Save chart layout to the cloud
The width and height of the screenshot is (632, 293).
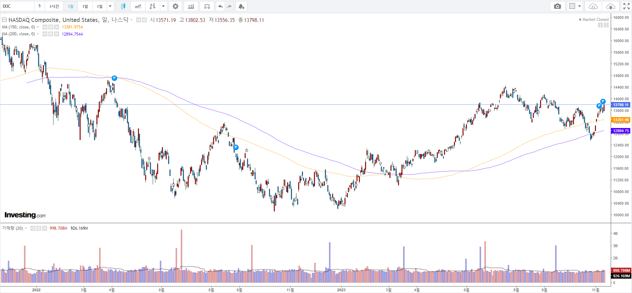(611, 6)
